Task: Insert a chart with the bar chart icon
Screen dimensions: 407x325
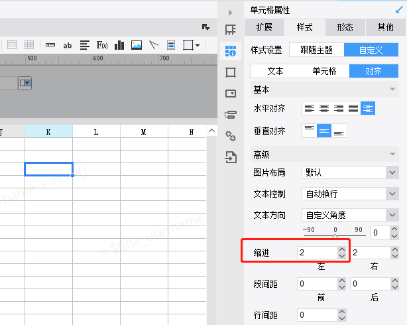Action: point(119,45)
